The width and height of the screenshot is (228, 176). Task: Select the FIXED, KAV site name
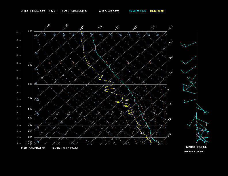tap(37, 11)
